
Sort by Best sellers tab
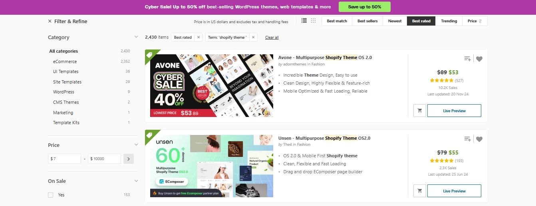pos(367,21)
